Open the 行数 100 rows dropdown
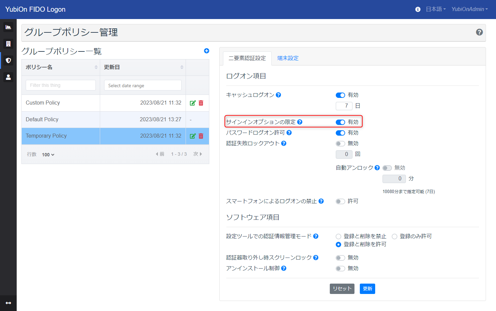496x311 pixels. click(48, 155)
